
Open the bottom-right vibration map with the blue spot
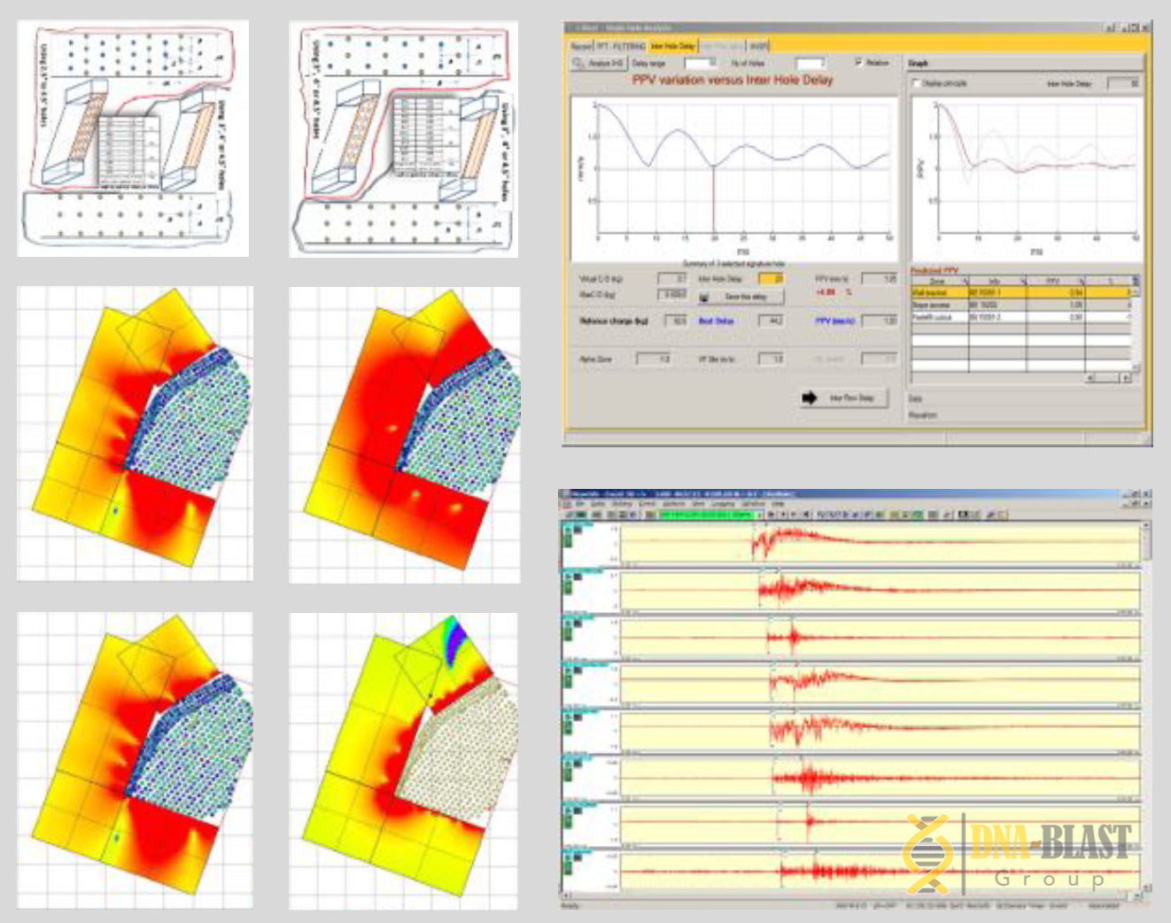tap(404, 761)
